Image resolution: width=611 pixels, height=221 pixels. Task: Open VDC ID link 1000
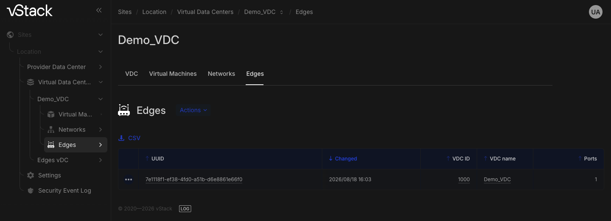click(464, 180)
